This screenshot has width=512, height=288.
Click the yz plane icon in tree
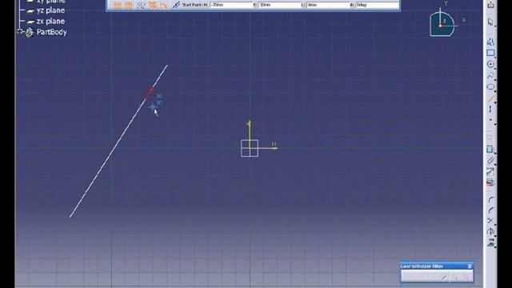pyautogui.click(x=30, y=10)
